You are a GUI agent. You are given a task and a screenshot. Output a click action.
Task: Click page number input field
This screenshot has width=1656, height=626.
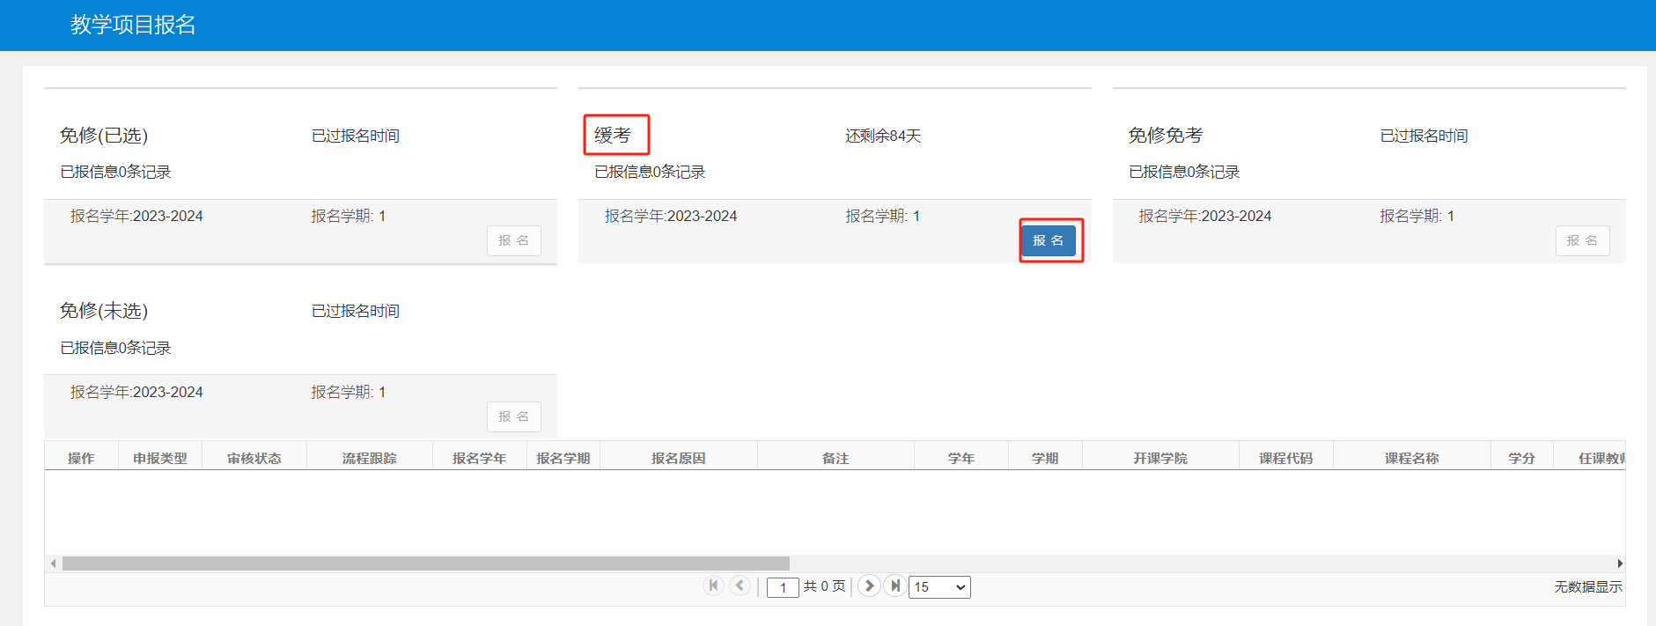click(783, 587)
